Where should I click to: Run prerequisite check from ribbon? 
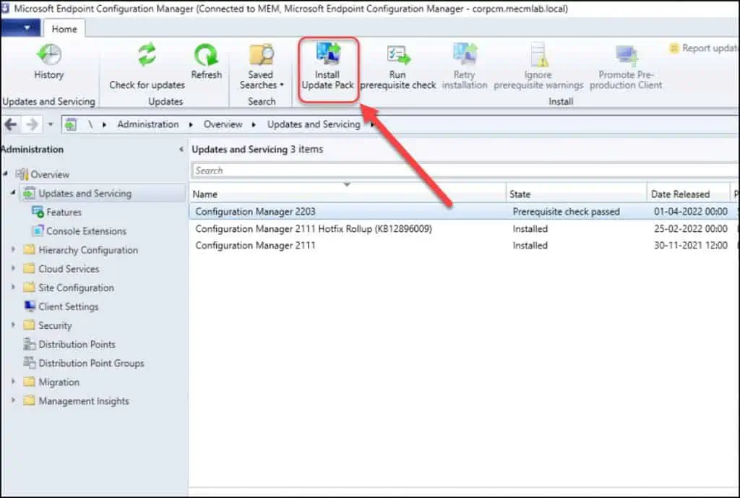pos(398,66)
